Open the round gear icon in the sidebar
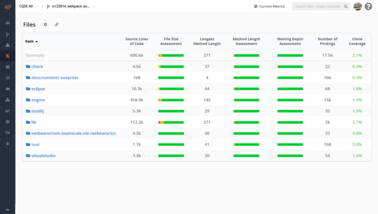The image size is (378, 214). click(8, 122)
